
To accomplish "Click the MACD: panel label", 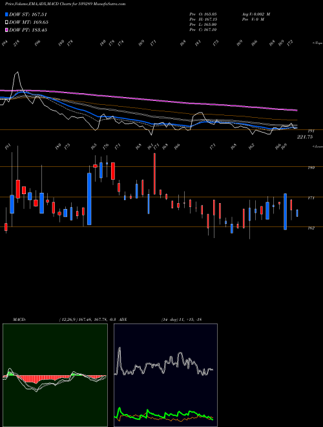I will pyautogui.click(x=19, y=320).
